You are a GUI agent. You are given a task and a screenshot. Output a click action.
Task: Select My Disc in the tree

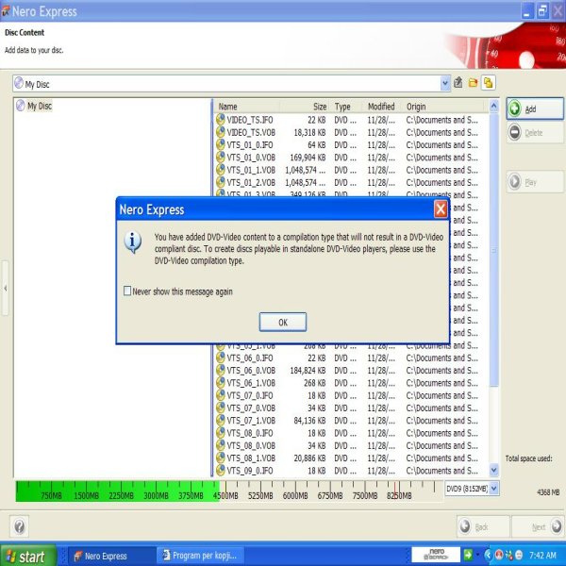click(x=40, y=106)
